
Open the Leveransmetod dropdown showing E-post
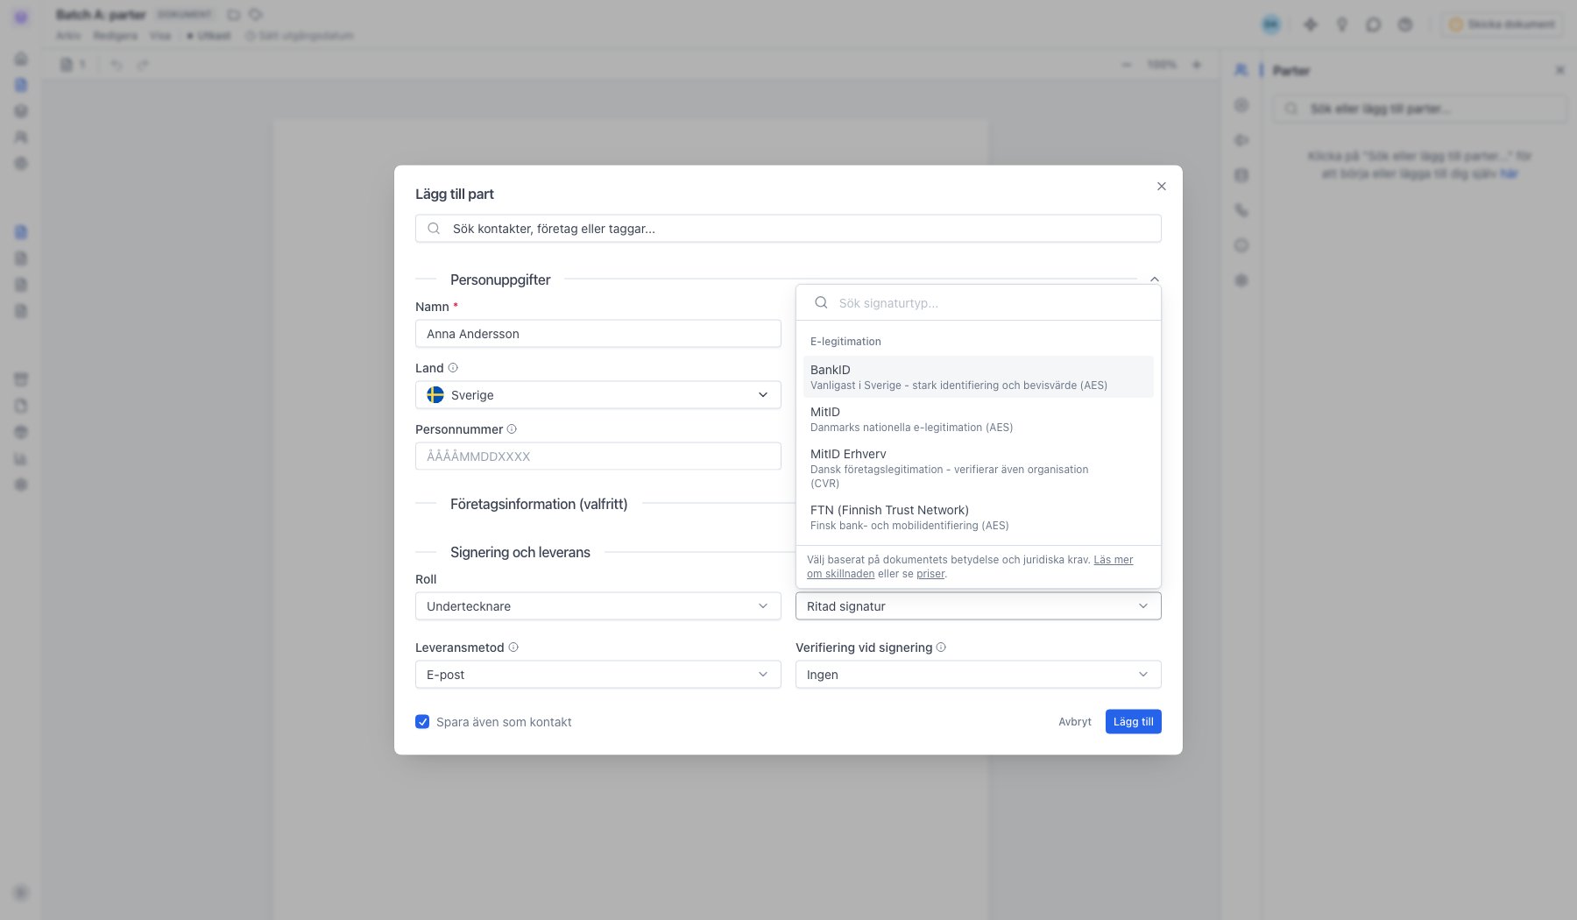(598, 675)
